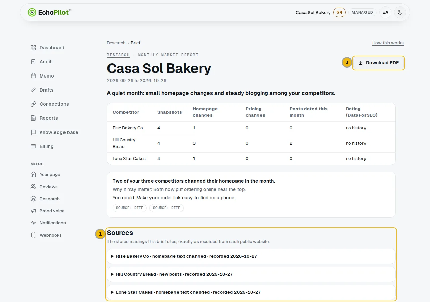Viewport: 430px width, 302px height.
Task: Expand Rise Bakery Co source entry
Action: [251, 256]
